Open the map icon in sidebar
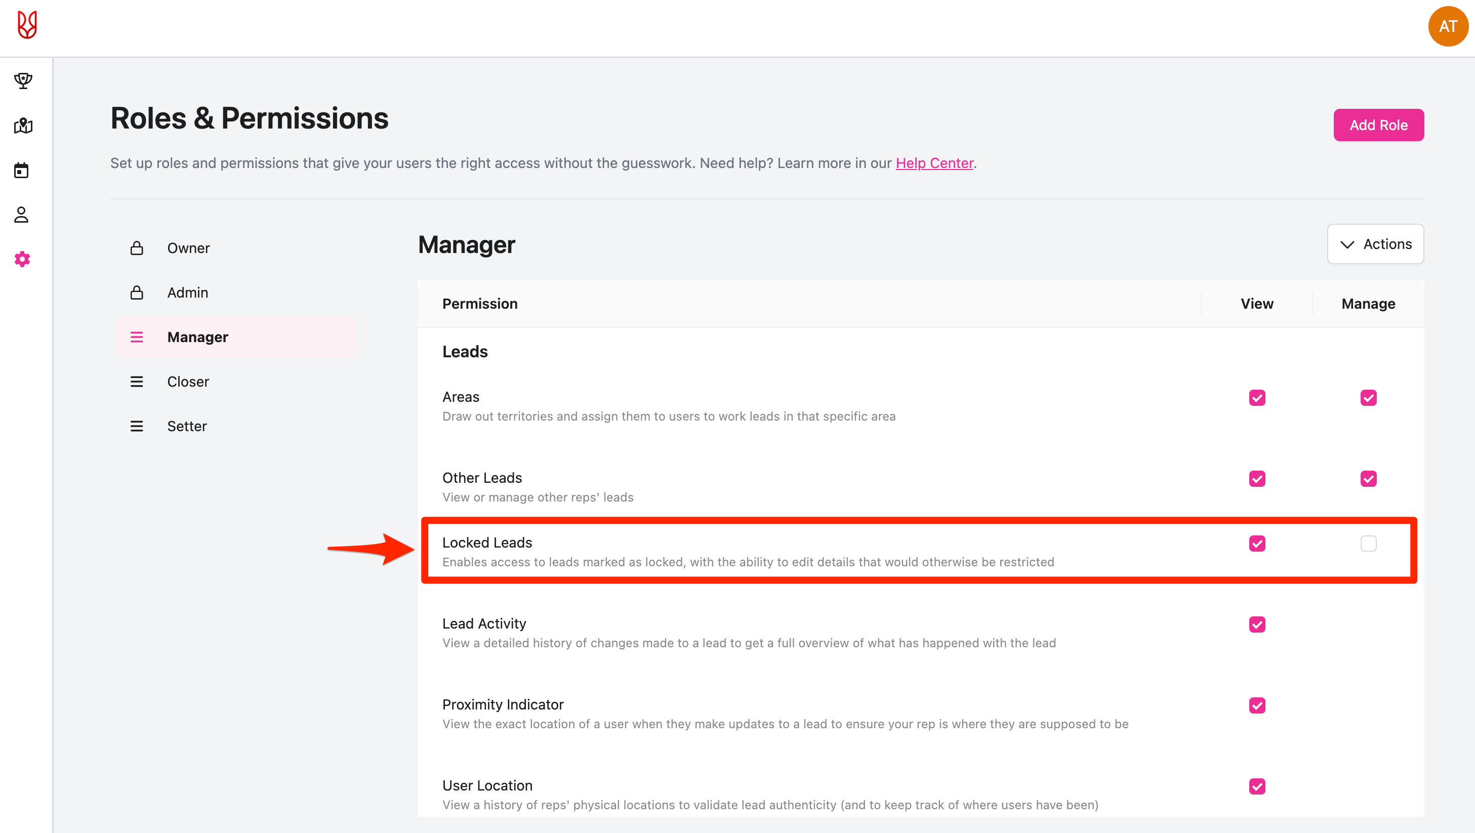Screen dimensions: 1475x833 pyautogui.click(x=23, y=126)
